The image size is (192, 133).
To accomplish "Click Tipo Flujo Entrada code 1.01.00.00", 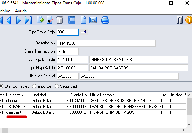I will (72, 60).
